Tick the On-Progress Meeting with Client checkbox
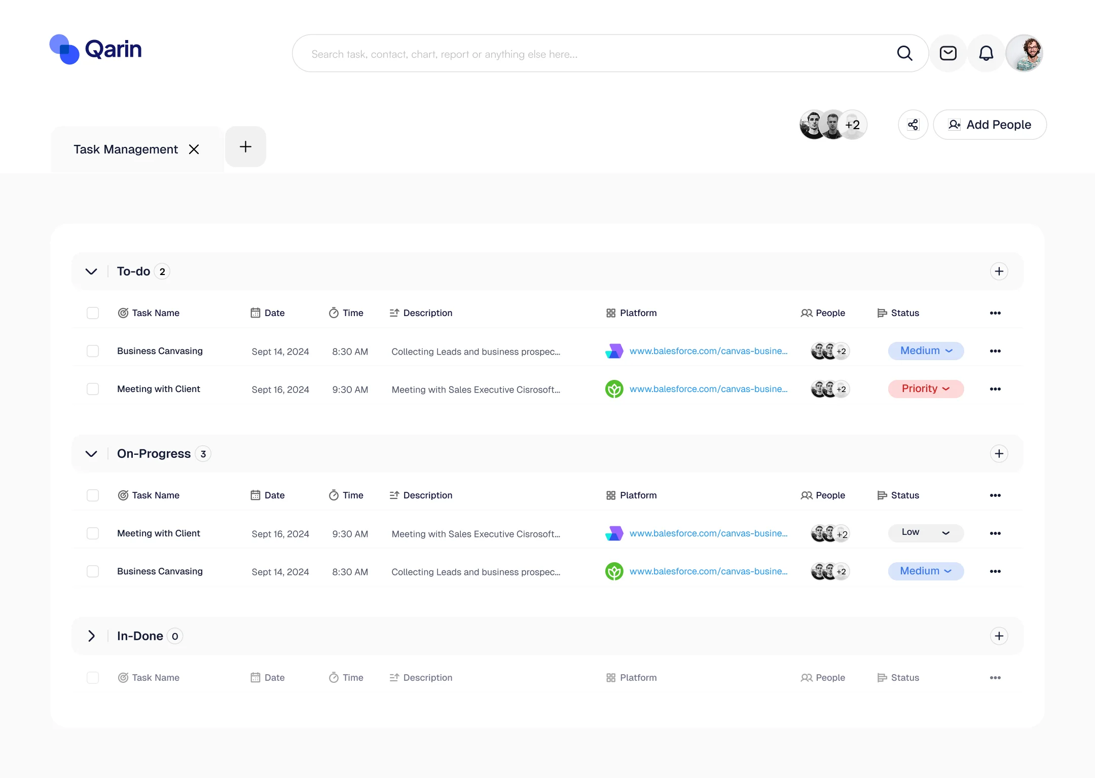The image size is (1095, 778). [x=93, y=533]
